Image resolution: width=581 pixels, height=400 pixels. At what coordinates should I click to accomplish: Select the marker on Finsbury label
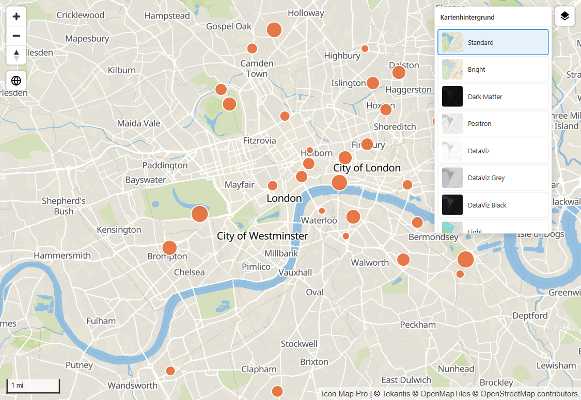[x=367, y=144]
